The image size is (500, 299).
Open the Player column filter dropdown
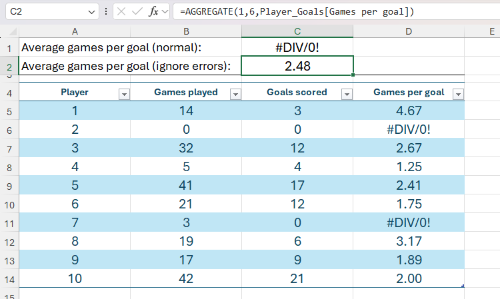pos(123,95)
